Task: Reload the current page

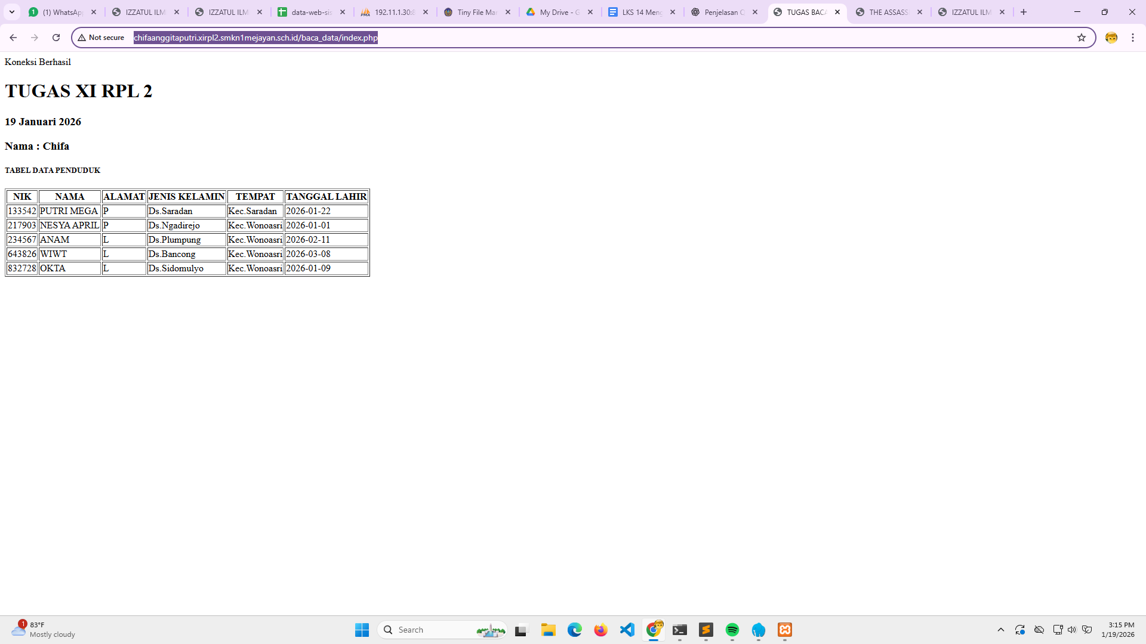Action: pos(56,38)
